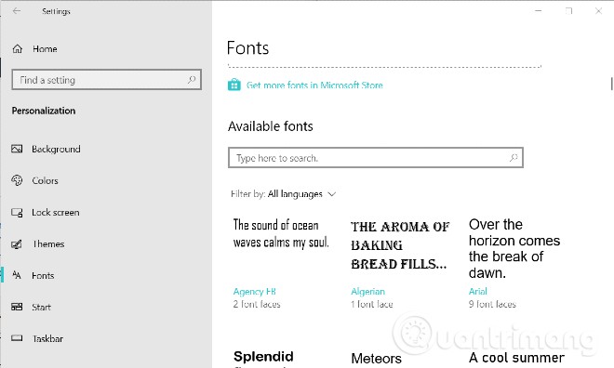Open the Arial font details
Image resolution: width=614 pixels, height=368 pixels.
click(x=478, y=292)
